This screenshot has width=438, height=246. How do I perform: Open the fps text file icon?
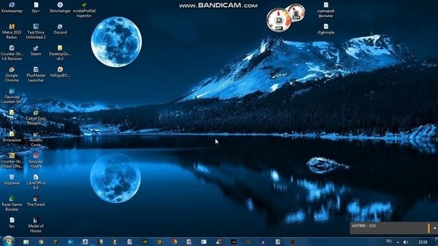click(12, 223)
